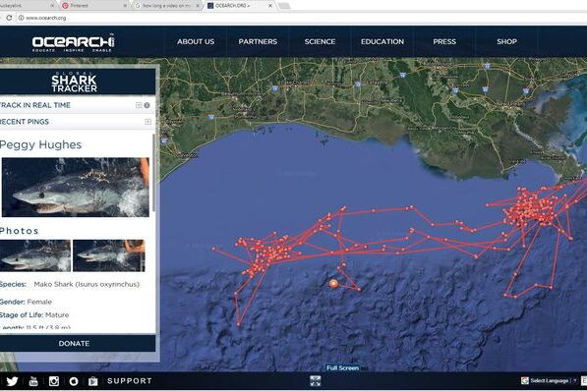Open the Science menu item
Image resolution: width=587 pixels, height=391 pixels.
(x=320, y=41)
